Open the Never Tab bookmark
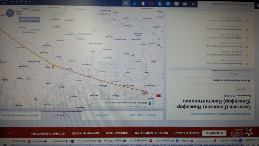The image size is (259, 146). [40, 141]
